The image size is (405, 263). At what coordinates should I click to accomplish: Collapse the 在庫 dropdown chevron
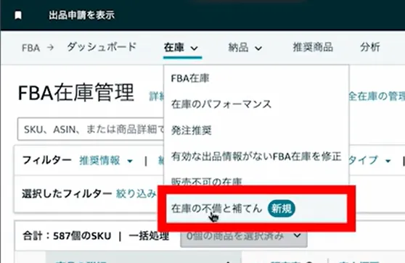195,48
